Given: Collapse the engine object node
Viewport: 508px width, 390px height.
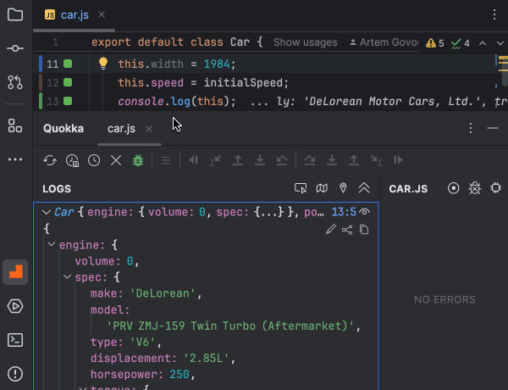Looking at the screenshot, I should tap(51, 244).
